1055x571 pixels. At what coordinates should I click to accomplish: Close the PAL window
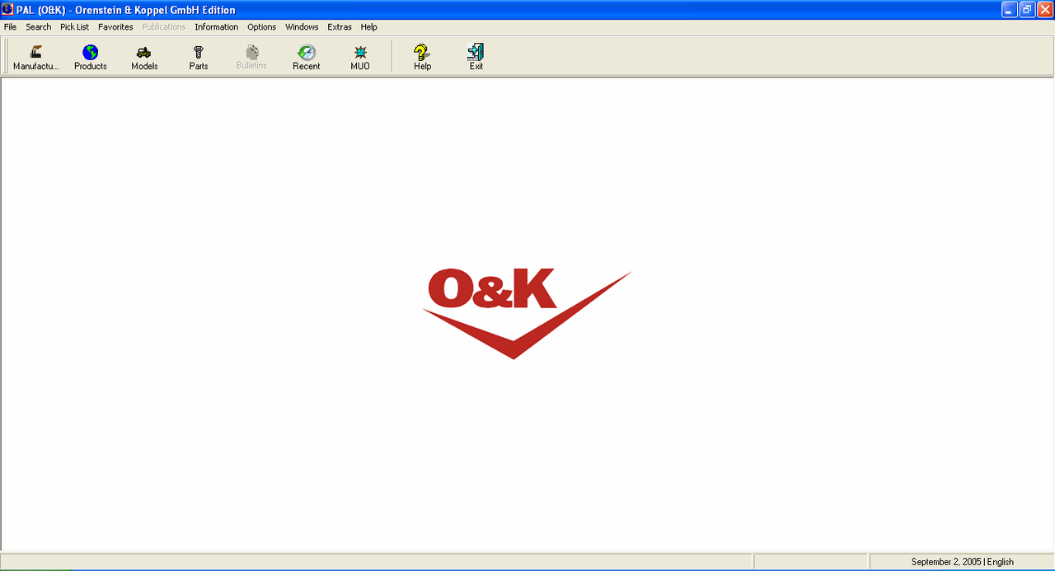[x=1044, y=10]
